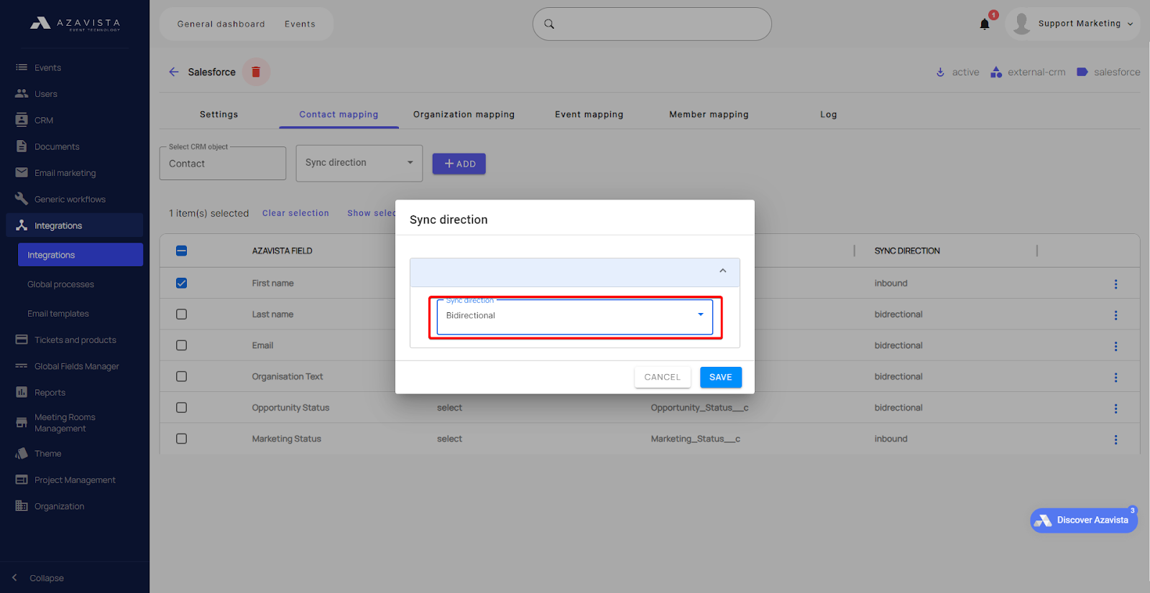Click the Tickets and products icon

coord(22,340)
